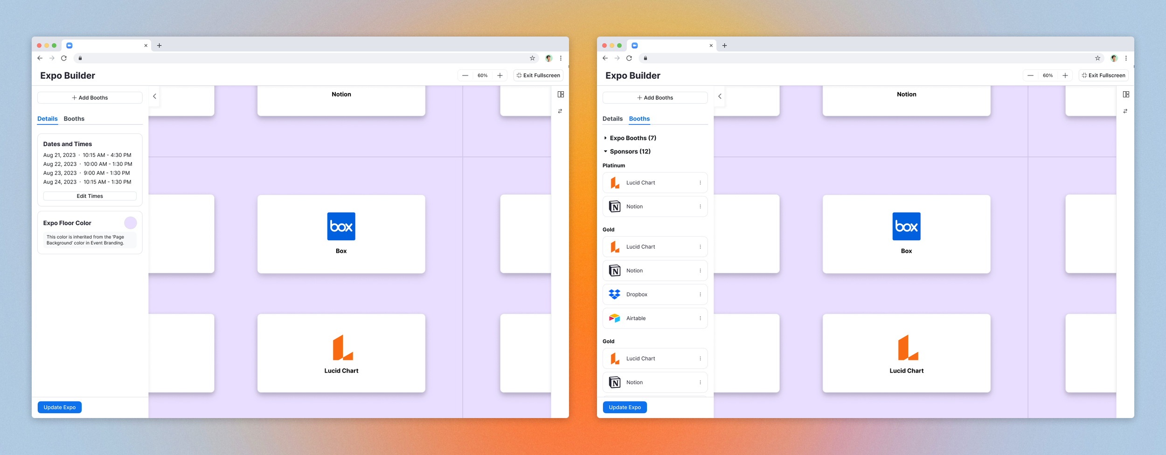This screenshot has width=1166, height=455.
Task: Click the Aug 21, 2023 schedule row
Action: point(87,155)
